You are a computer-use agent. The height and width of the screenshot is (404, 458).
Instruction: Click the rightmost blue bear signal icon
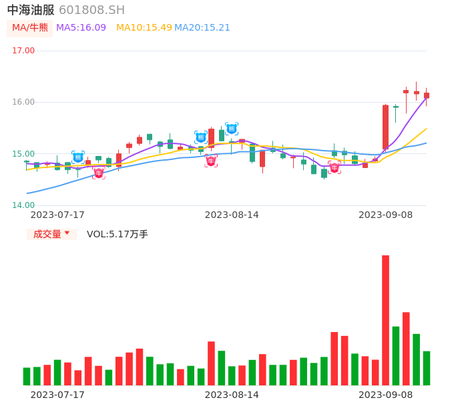tap(232, 129)
